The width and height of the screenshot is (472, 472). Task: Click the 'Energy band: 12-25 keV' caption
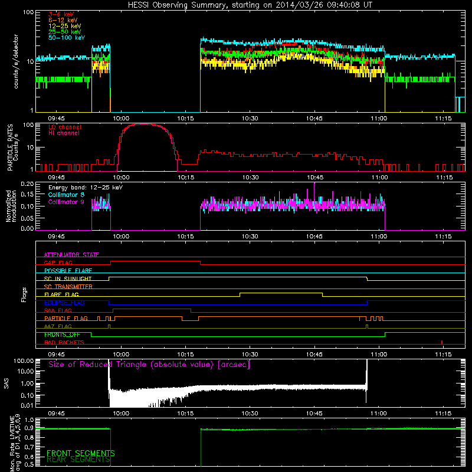click(86, 188)
